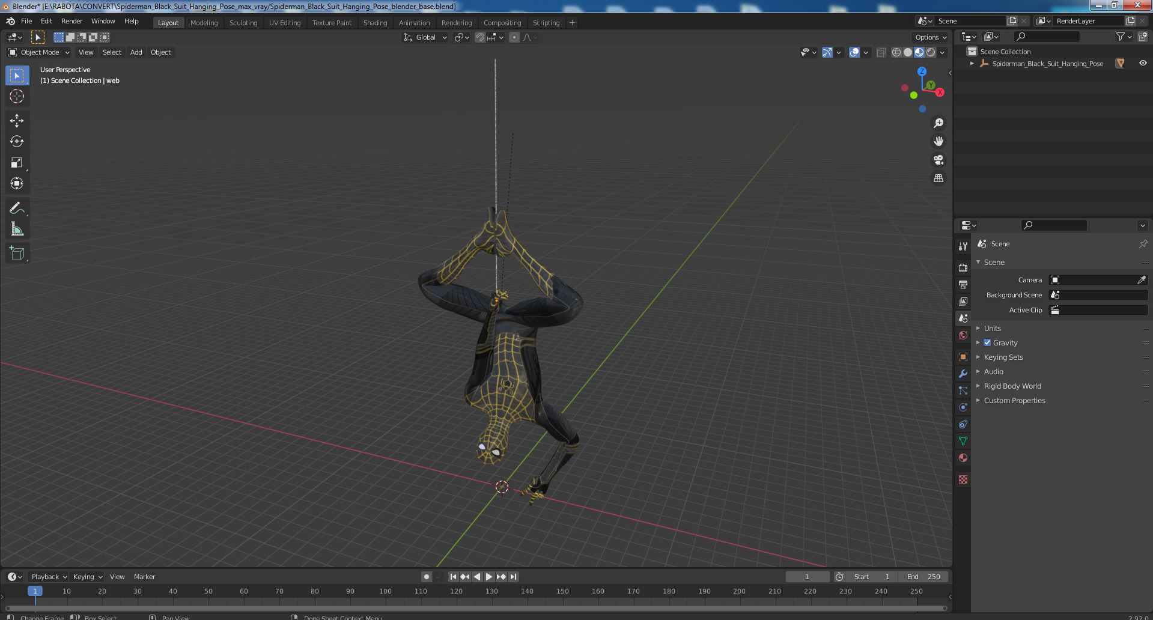Switch to the UV Editing workspace tab
Image resolution: width=1153 pixels, height=620 pixels.
[x=285, y=23]
